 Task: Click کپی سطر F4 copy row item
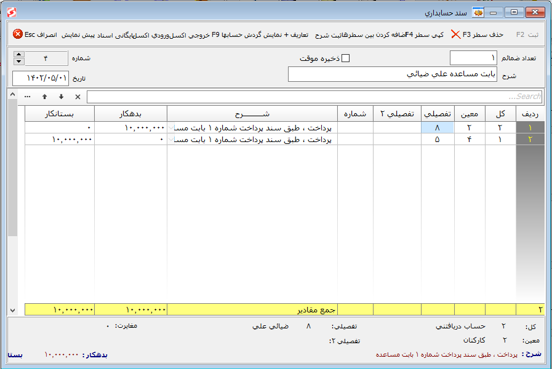[424, 34]
